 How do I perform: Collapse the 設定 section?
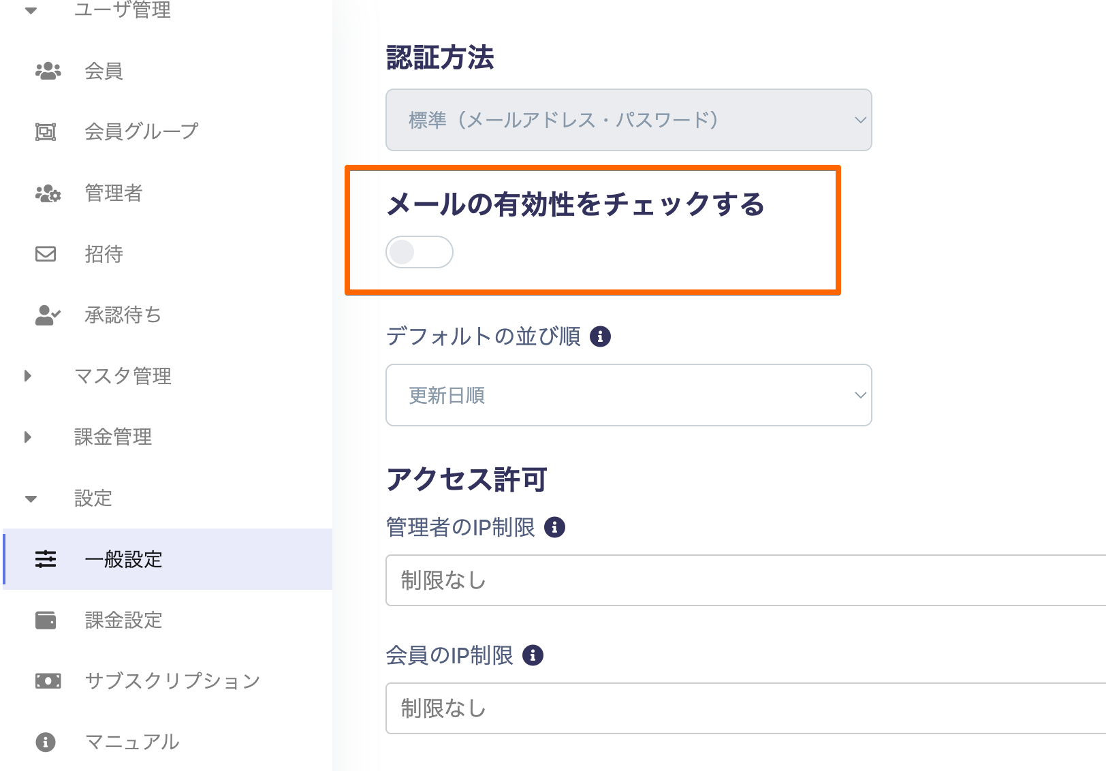31,499
